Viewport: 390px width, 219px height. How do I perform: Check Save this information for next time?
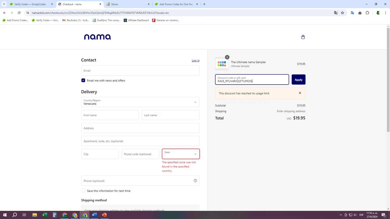[83, 191]
